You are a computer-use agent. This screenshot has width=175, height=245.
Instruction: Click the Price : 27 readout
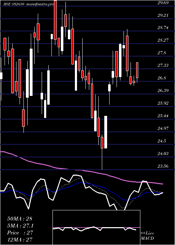pyautogui.click(x=20, y=233)
